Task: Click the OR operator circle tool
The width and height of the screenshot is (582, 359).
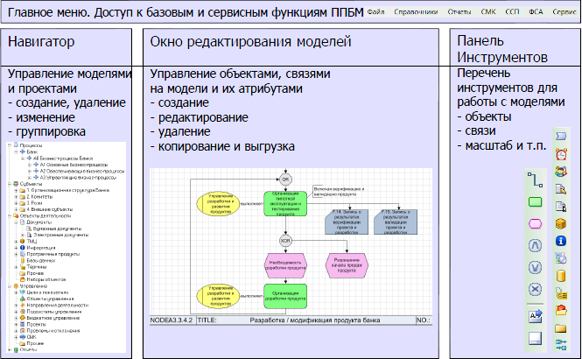Action: [x=536, y=268]
